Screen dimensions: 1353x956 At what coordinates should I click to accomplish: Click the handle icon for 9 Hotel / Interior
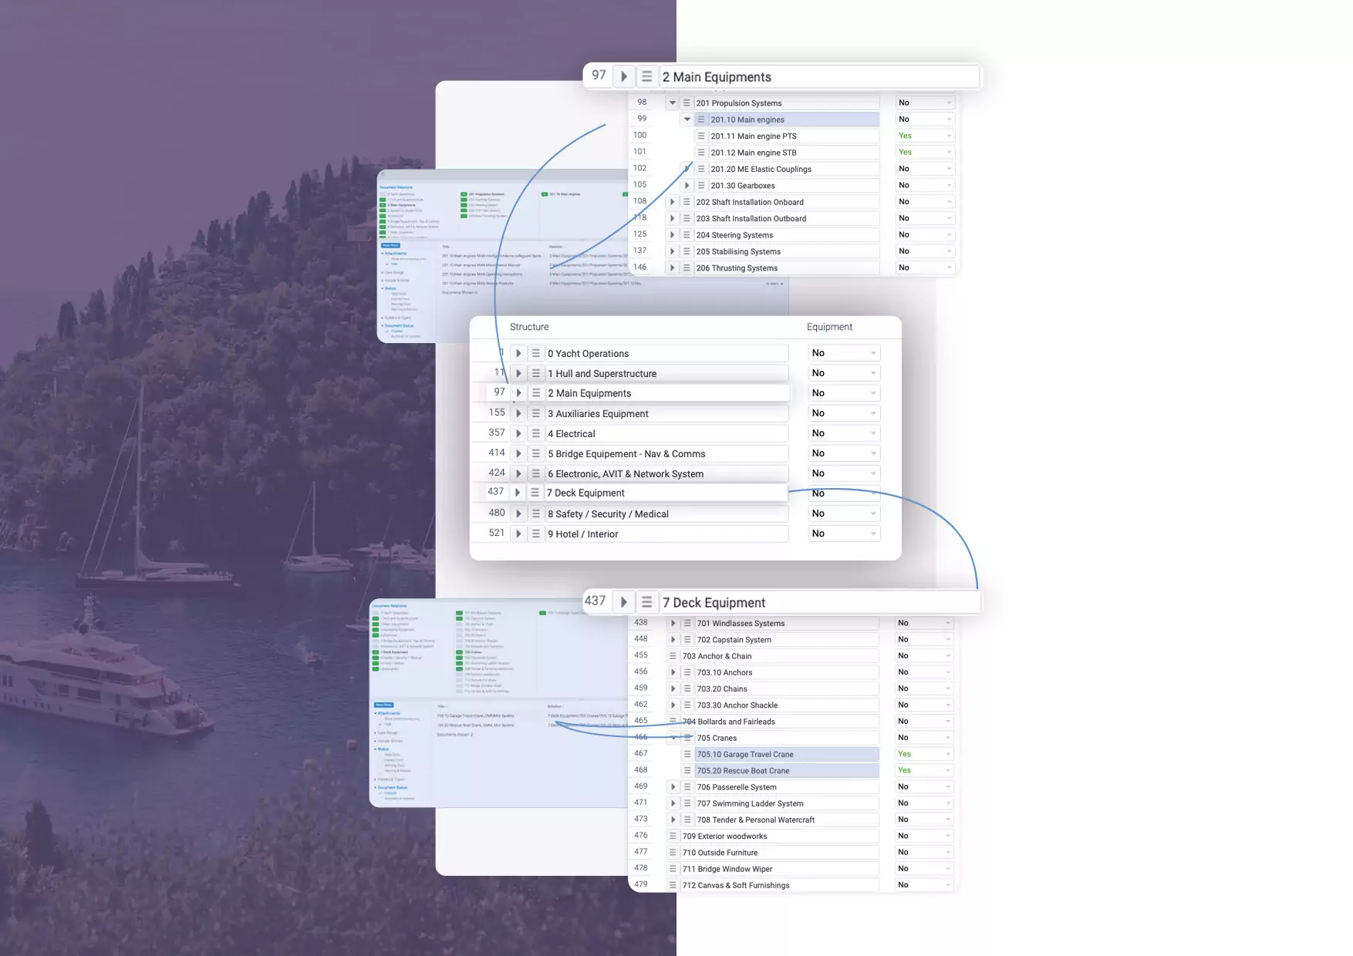tap(536, 534)
